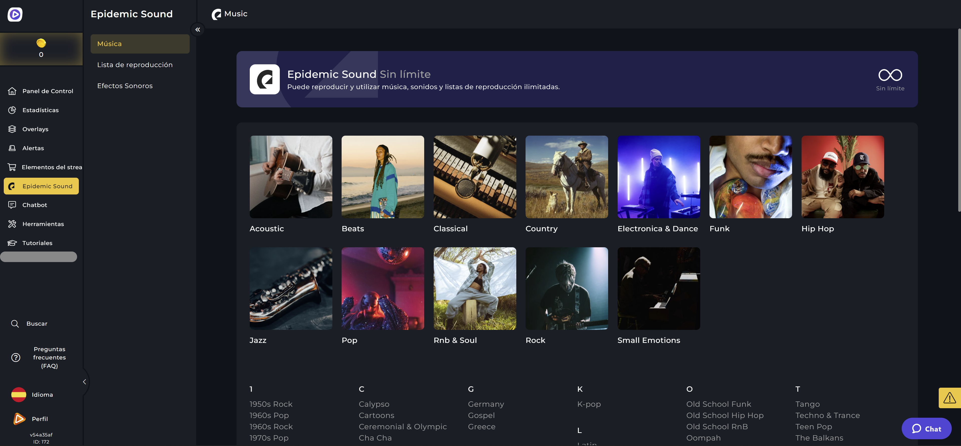Open the Germany genre link
The height and width of the screenshot is (446, 961).
tap(486, 404)
